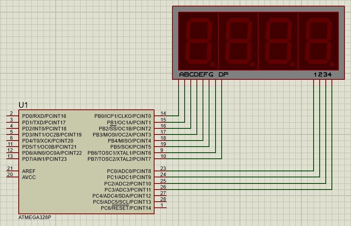Click the PC5/ADC5/SCL/PCINT13 pin label
This screenshot has height=226, width=351.
click(122, 202)
